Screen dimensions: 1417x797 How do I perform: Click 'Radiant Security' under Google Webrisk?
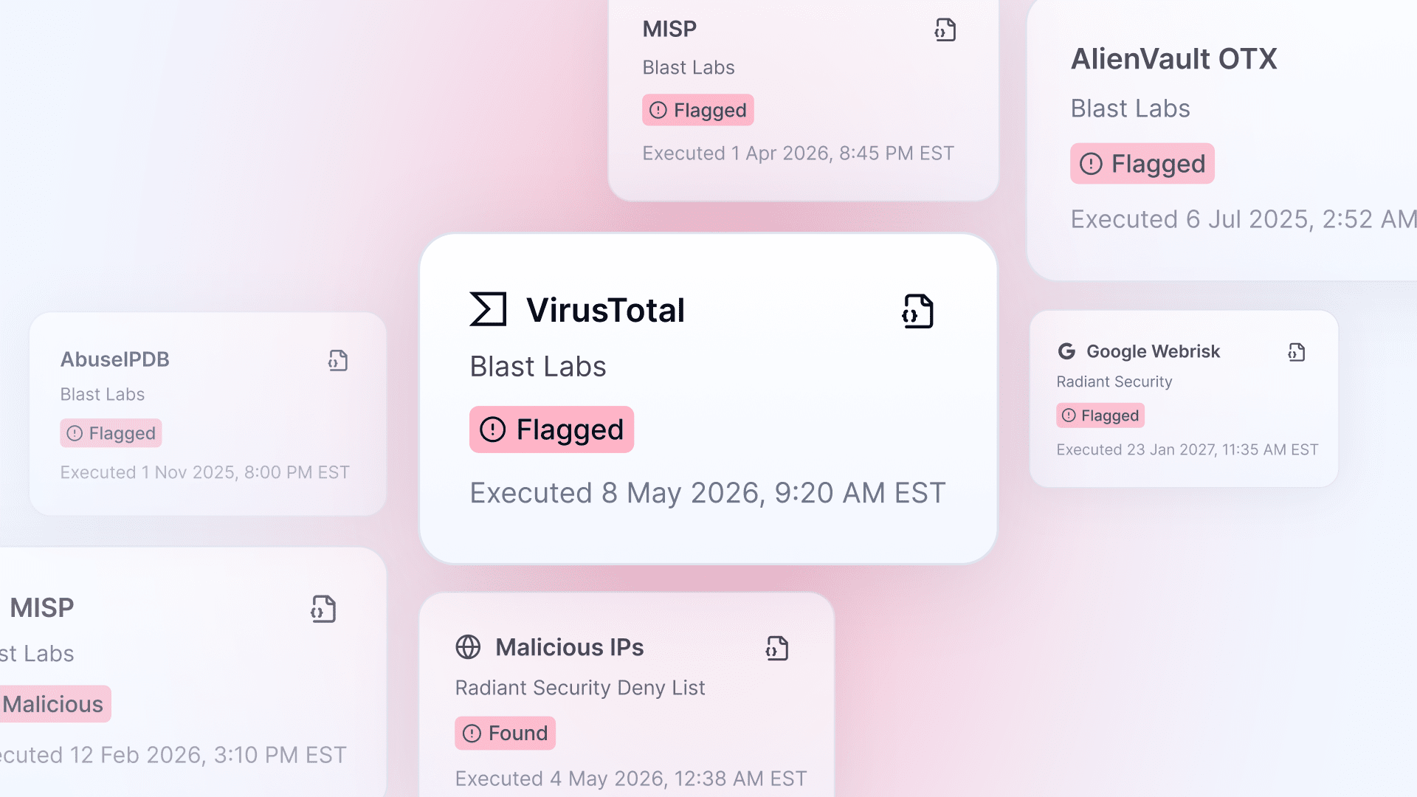tap(1114, 382)
